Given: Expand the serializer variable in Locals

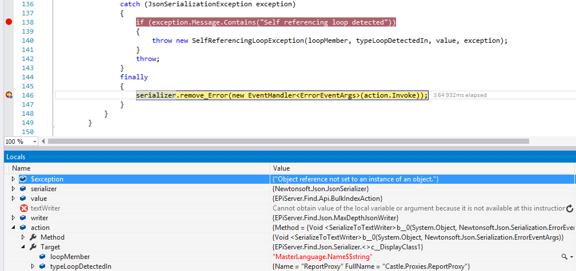Looking at the screenshot, I should click(x=14, y=189).
